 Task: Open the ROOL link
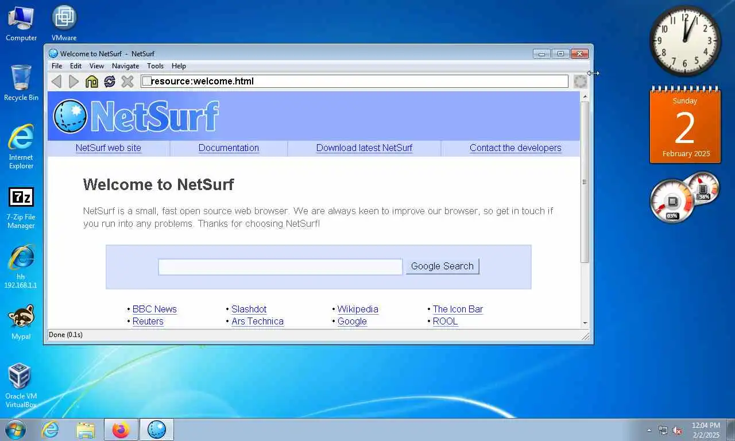click(x=445, y=321)
